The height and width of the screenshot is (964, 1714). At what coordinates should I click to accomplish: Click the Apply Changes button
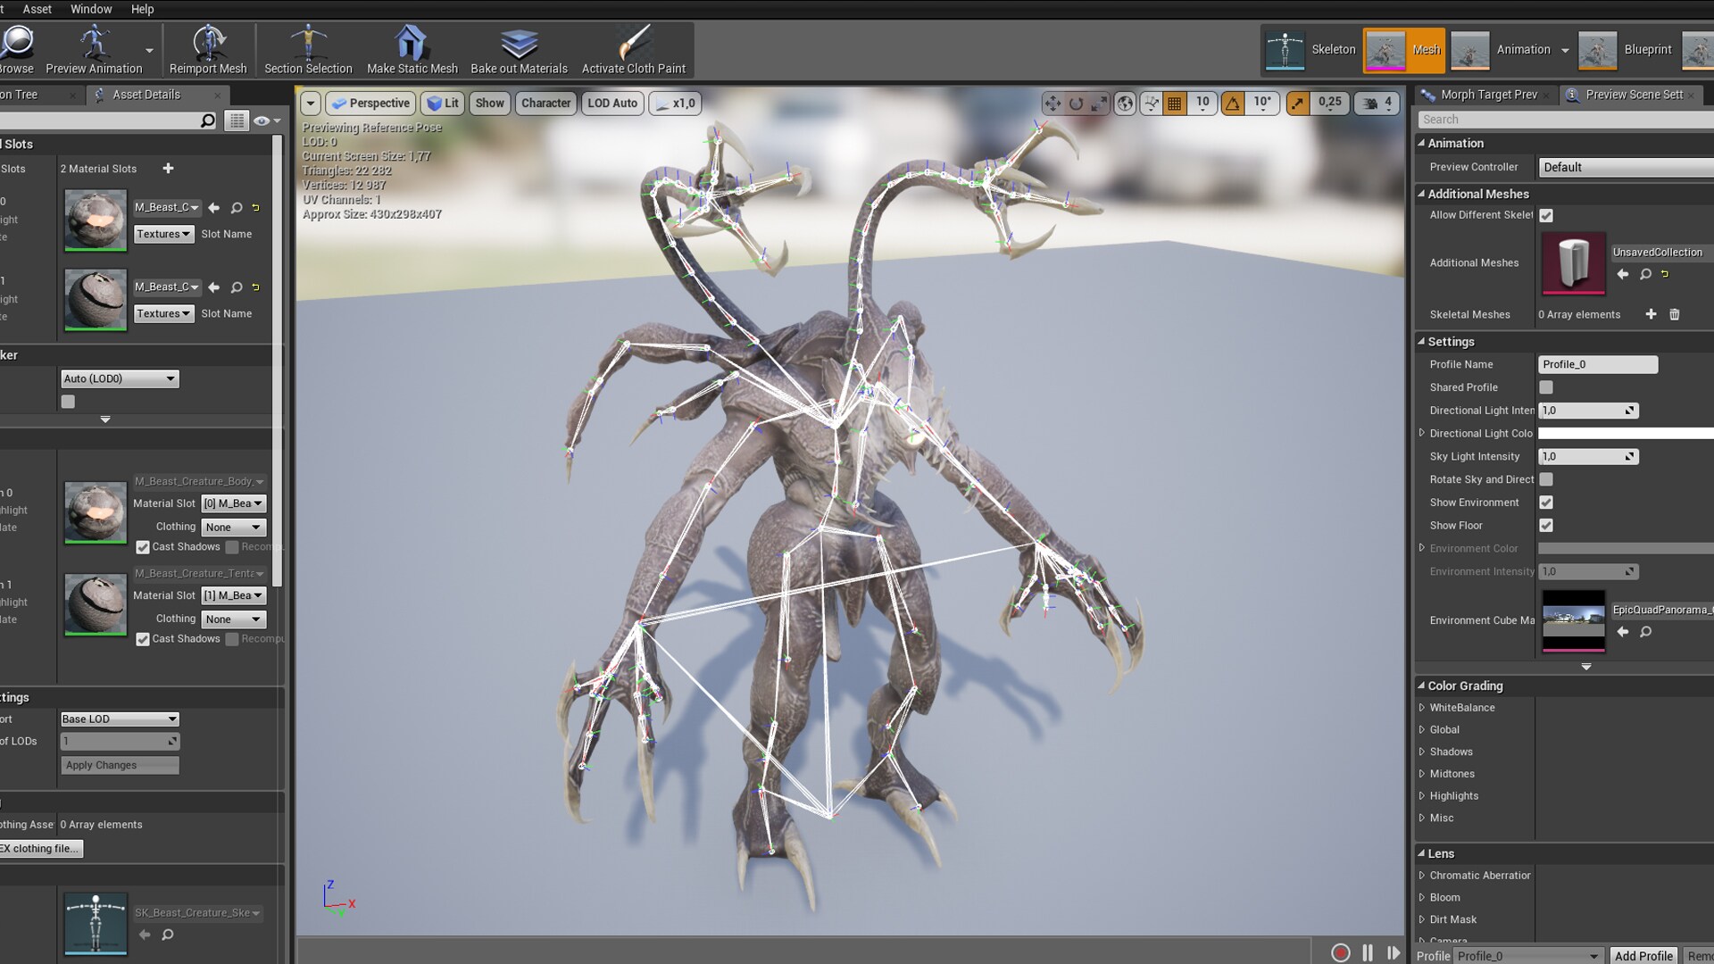[x=120, y=765]
